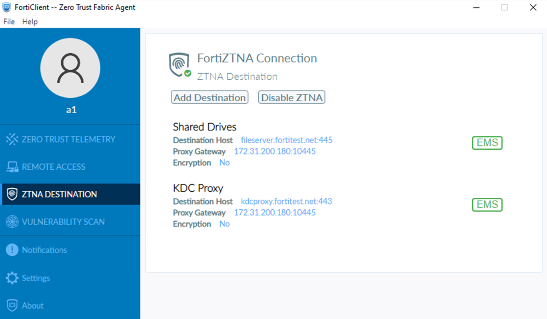Click the FortiClient title bar logo icon
547x319 pixels.
click(x=6, y=7)
